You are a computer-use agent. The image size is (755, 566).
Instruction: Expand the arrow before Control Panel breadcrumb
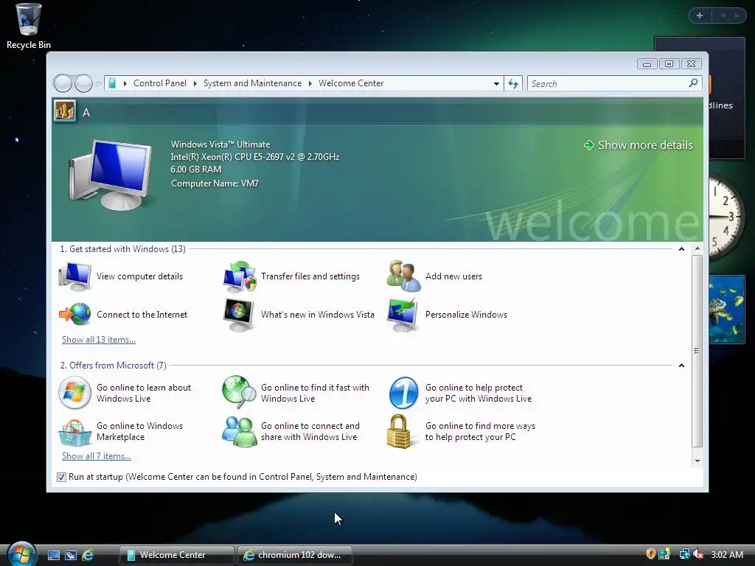coord(125,84)
